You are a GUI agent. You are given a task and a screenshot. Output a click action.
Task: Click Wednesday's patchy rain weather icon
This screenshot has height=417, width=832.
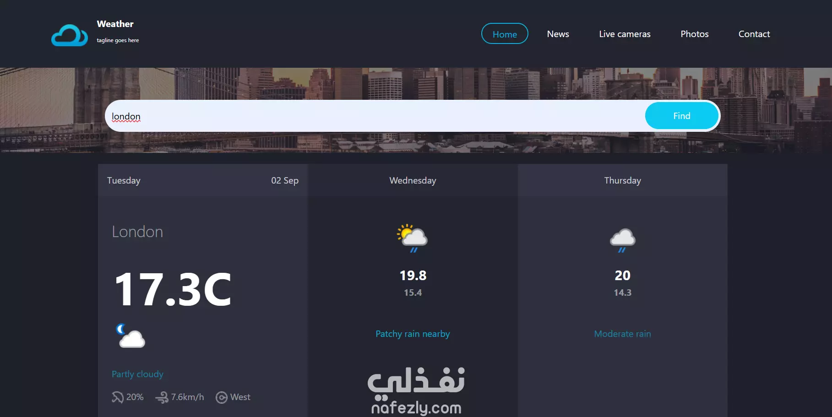tap(412, 238)
